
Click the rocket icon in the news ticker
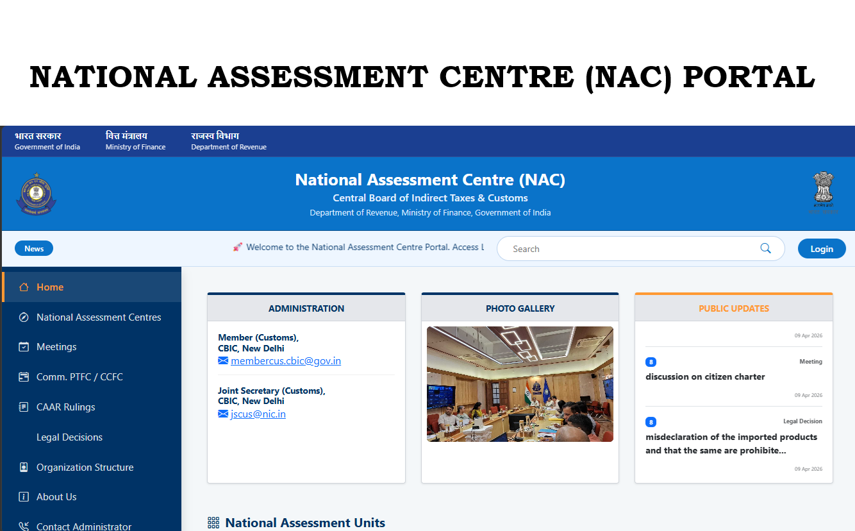click(x=238, y=247)
